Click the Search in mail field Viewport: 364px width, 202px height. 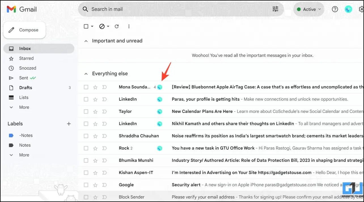coord(181,9)
